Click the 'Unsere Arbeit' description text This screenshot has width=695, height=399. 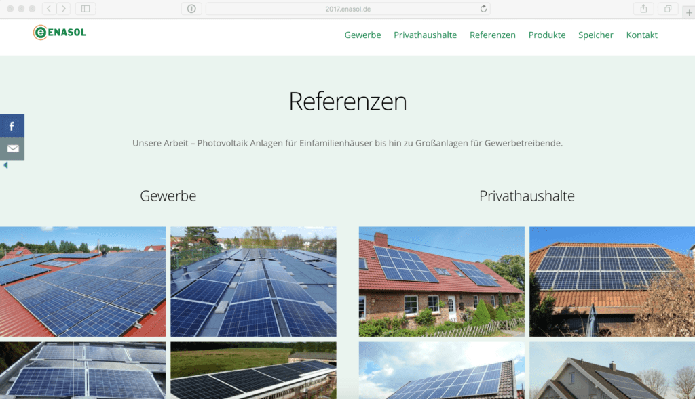[347, 144]
